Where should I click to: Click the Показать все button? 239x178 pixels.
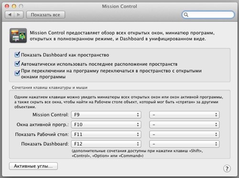(x=45, y=15)
